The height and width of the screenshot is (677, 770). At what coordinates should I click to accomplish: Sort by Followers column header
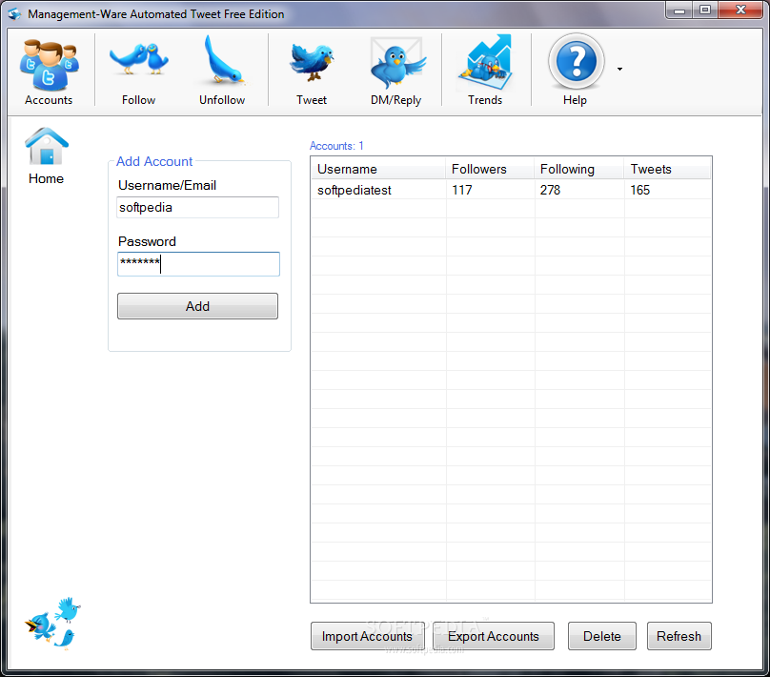(x=490, y=169)
